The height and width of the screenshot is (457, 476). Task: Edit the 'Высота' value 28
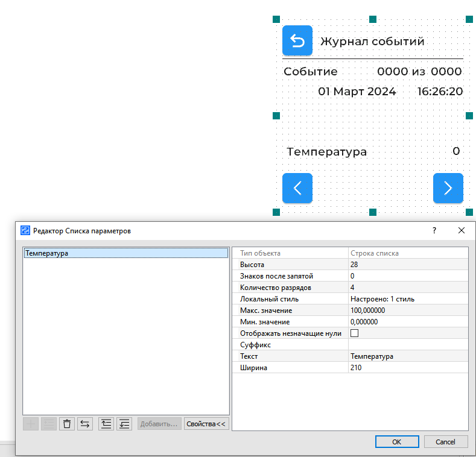(x=407, y=265)
